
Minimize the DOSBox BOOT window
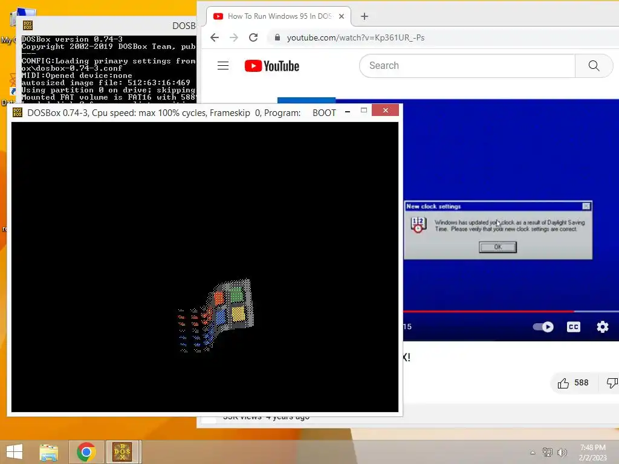click(348, 112)
